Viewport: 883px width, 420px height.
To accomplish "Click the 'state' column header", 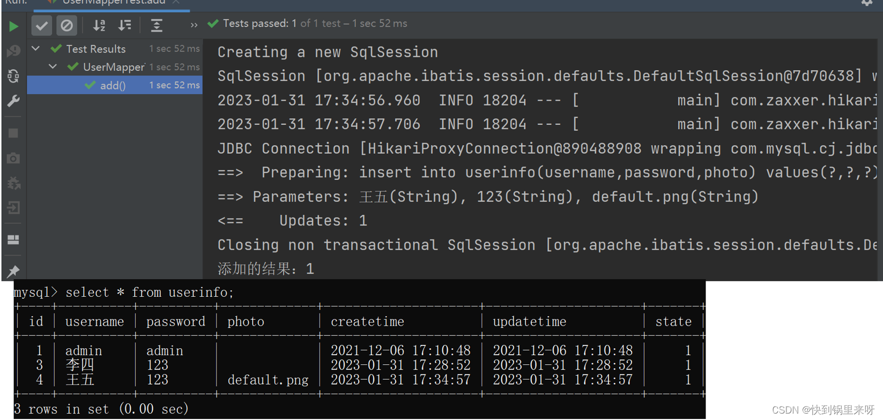I will click(673, 321).
